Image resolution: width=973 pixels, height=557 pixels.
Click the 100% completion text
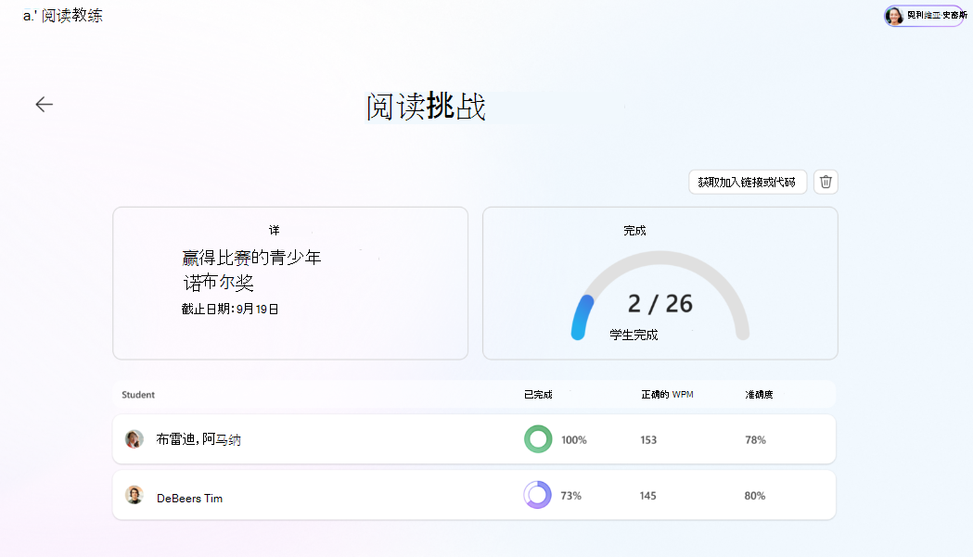(574, 440)
